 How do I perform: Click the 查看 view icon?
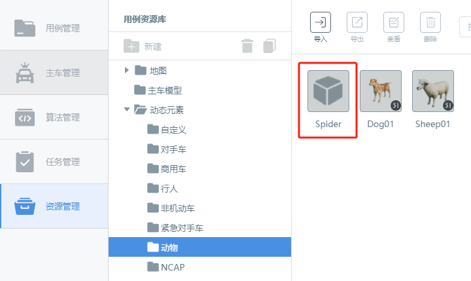coord(394,22)
